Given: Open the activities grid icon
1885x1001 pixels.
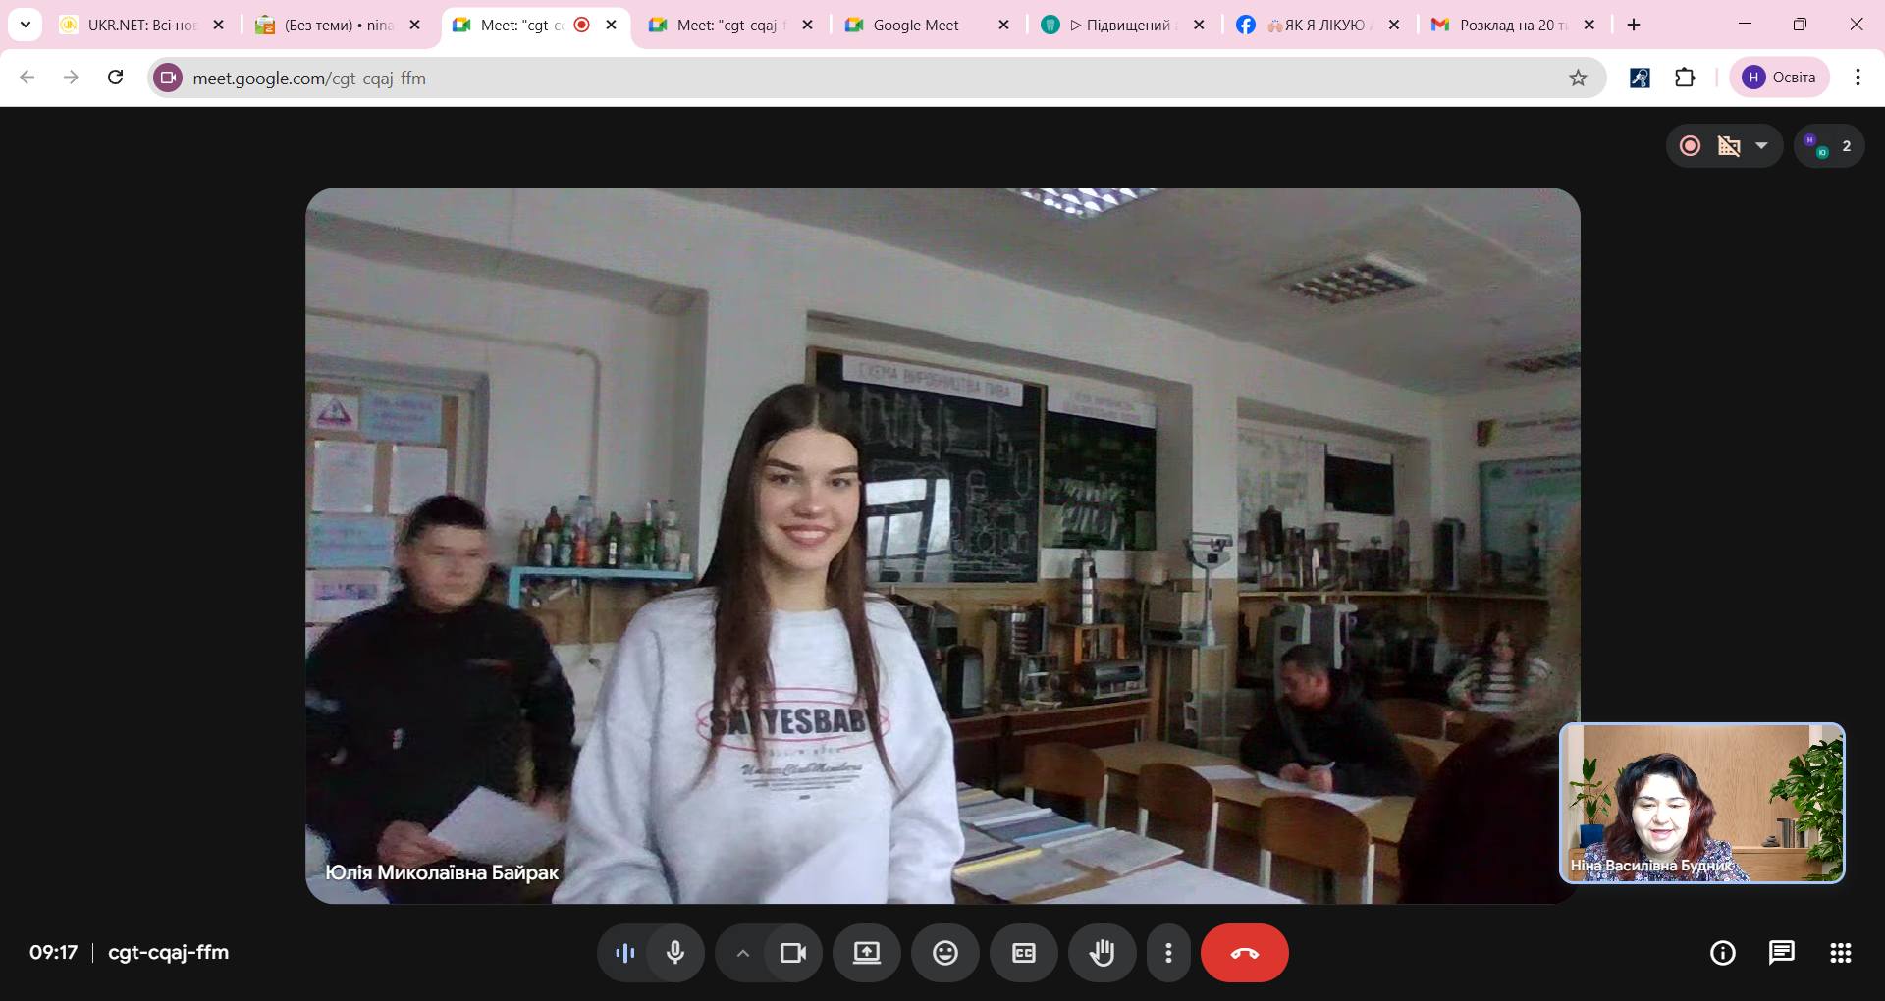Looking at the screenshot, I should [x=1840, y=953].
